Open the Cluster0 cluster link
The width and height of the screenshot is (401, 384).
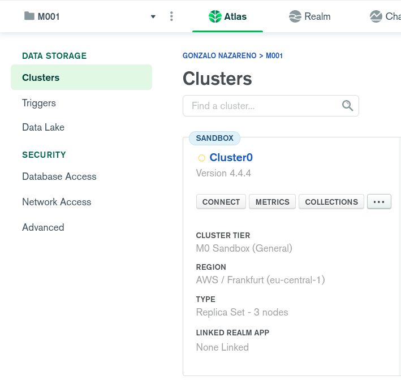pos(231,157)
